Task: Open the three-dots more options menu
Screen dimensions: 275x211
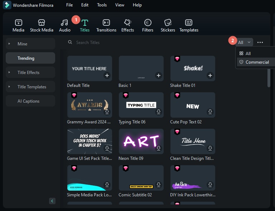Action: [260, 42]
